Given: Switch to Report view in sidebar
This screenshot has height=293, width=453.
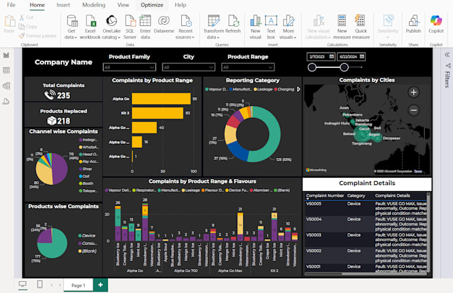Looking at the screenshot, I should point(6,55).
